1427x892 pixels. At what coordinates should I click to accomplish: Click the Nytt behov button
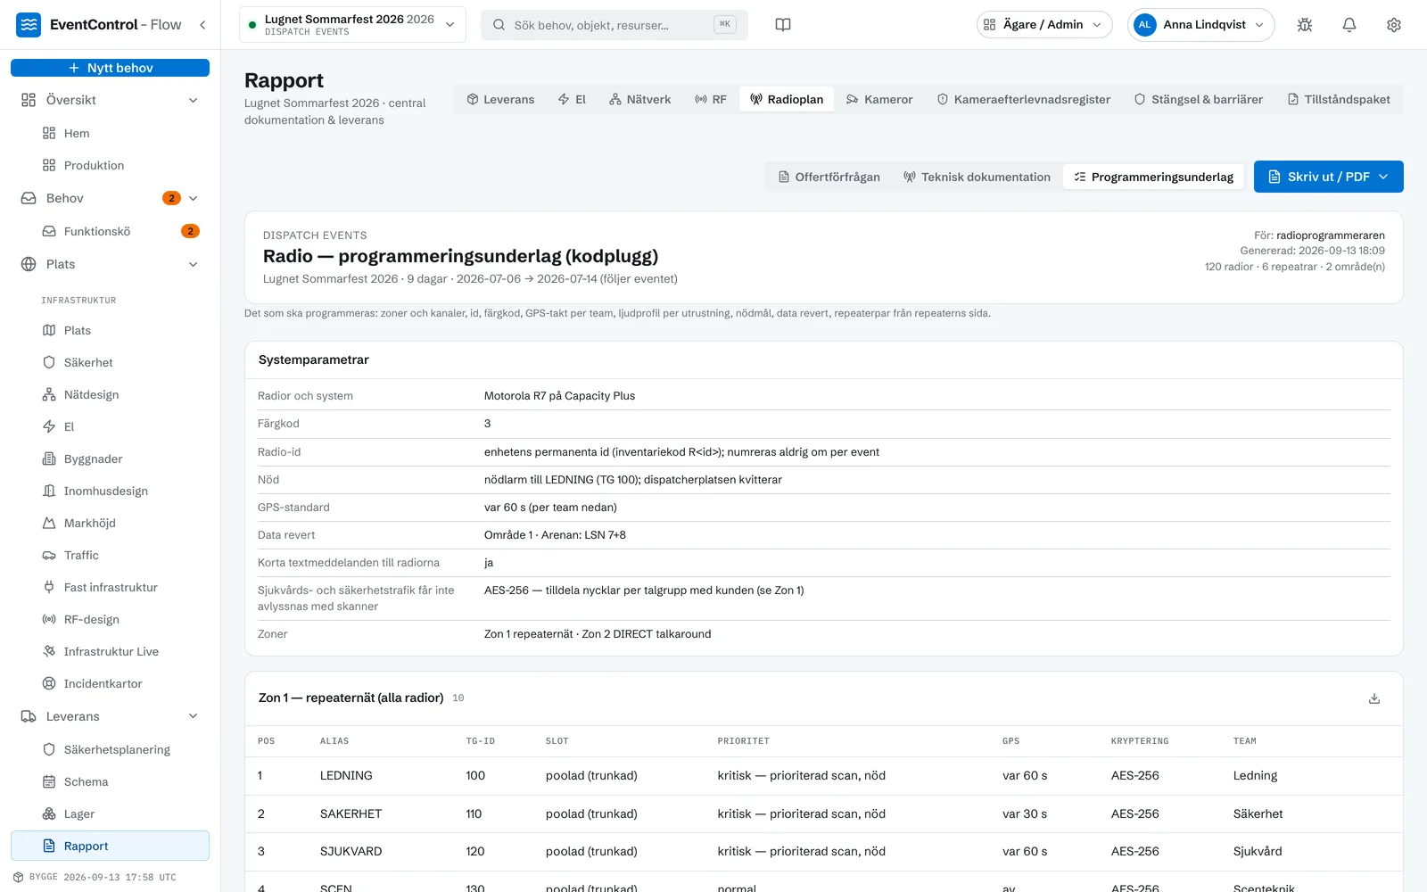pyautogui.click(x=110, y=68)
